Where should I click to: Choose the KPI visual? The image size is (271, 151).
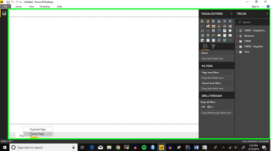(230, 36)
